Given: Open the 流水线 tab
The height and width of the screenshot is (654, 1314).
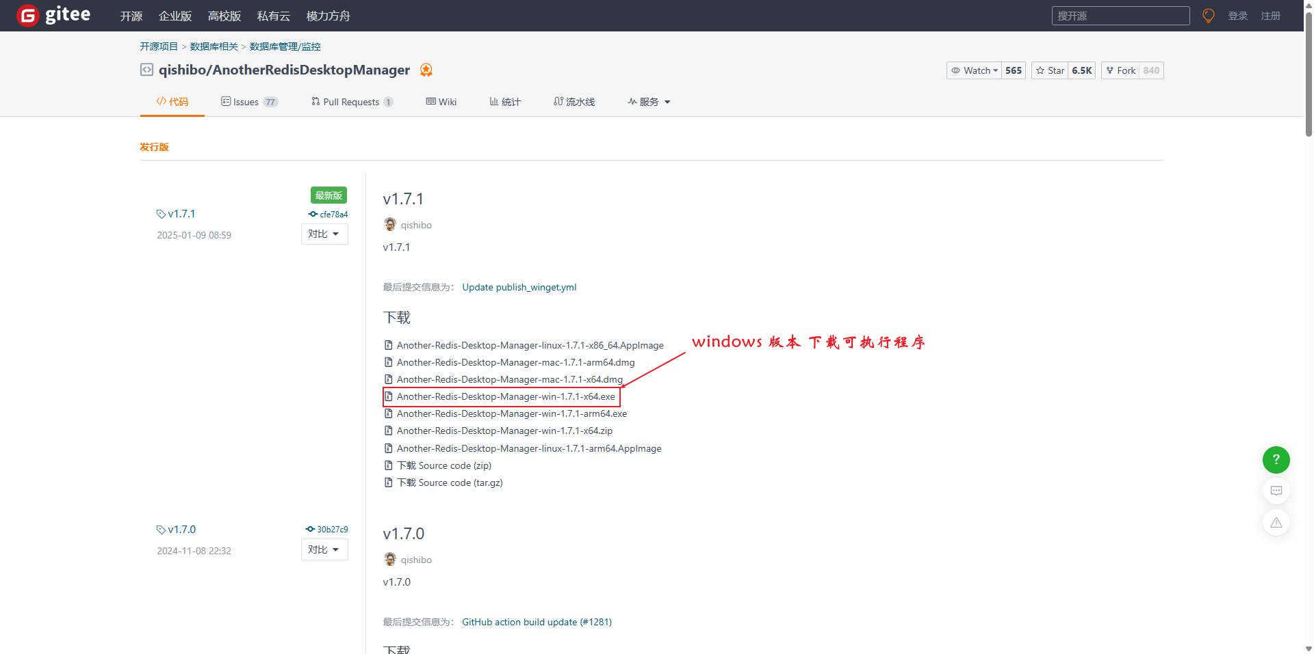Looking at the screenshot, I should 574,102.
